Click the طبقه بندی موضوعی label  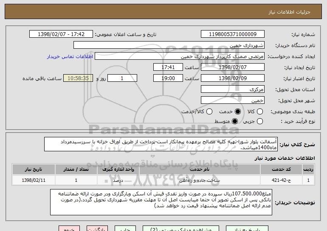point(293,112)
